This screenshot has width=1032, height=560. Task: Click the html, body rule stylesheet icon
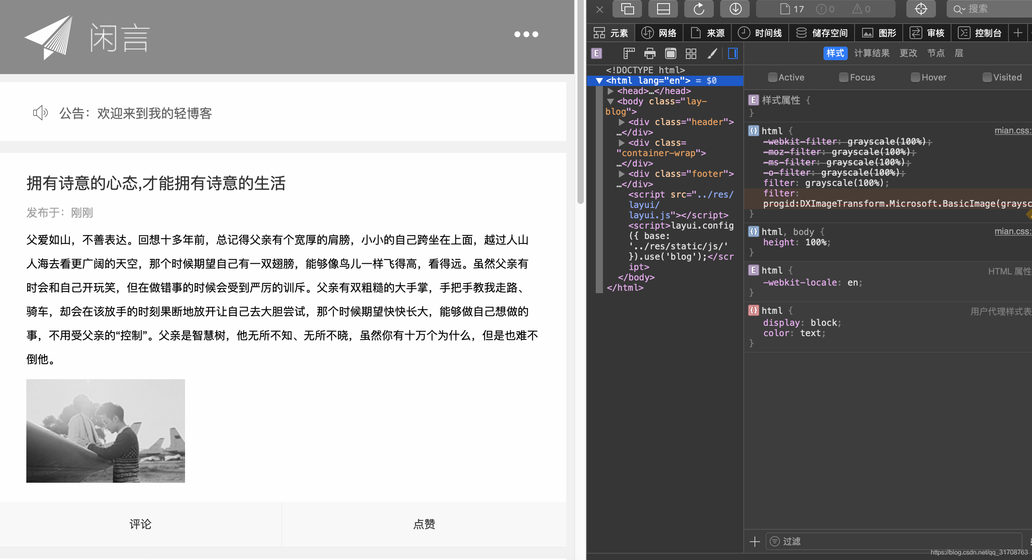pyautogui.click(x=754, y=232)
